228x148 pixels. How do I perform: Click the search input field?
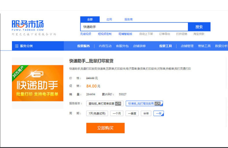pos(134,27)
